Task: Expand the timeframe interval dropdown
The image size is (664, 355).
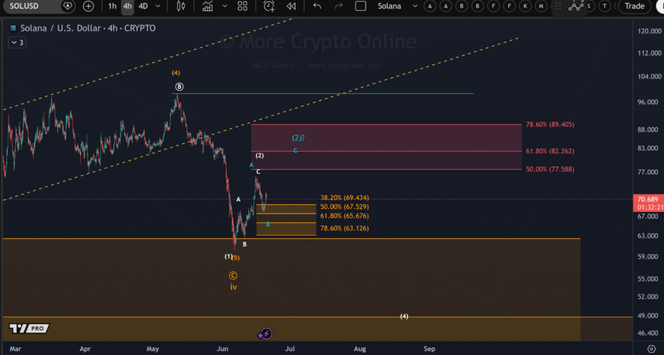Action: click(x=158, y=6)
